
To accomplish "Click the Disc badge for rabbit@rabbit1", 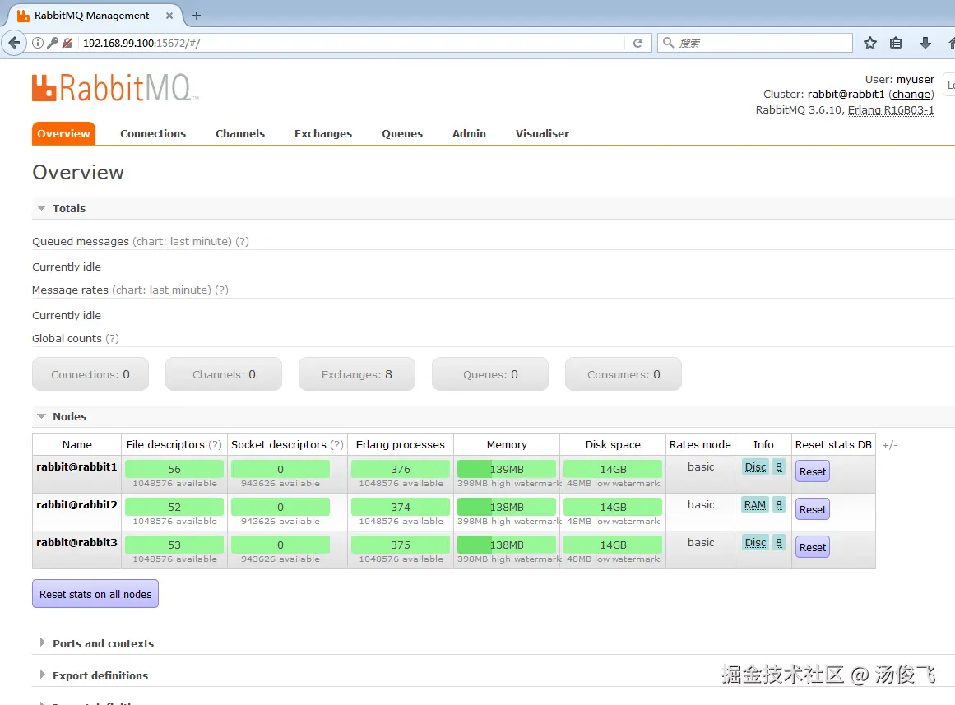I will tap(755, 466).
